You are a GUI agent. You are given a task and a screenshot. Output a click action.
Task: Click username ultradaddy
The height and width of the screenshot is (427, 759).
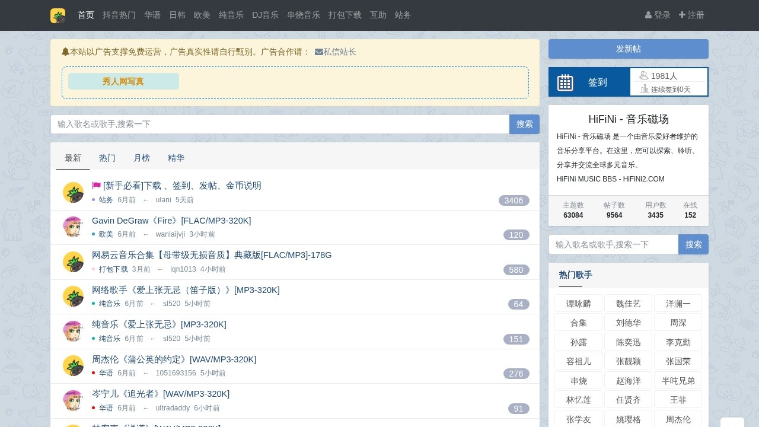click(x=173, y=408)
